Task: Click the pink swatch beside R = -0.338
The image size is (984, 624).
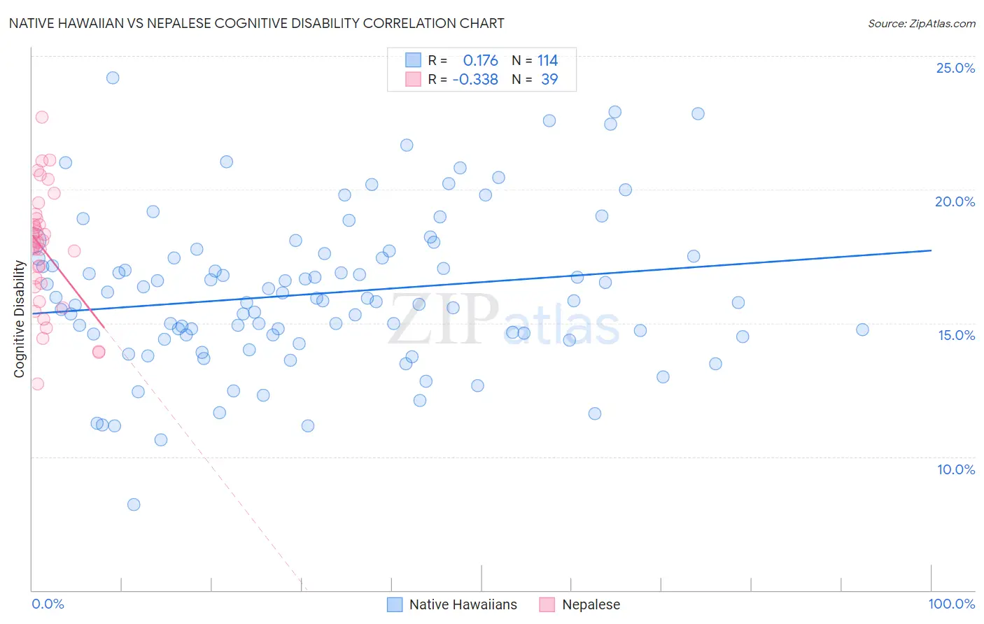Action: (413, 79)
